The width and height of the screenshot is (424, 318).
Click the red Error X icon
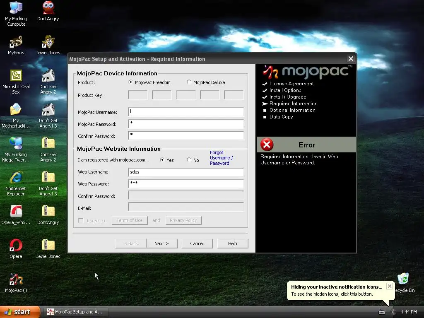[267, 145]
